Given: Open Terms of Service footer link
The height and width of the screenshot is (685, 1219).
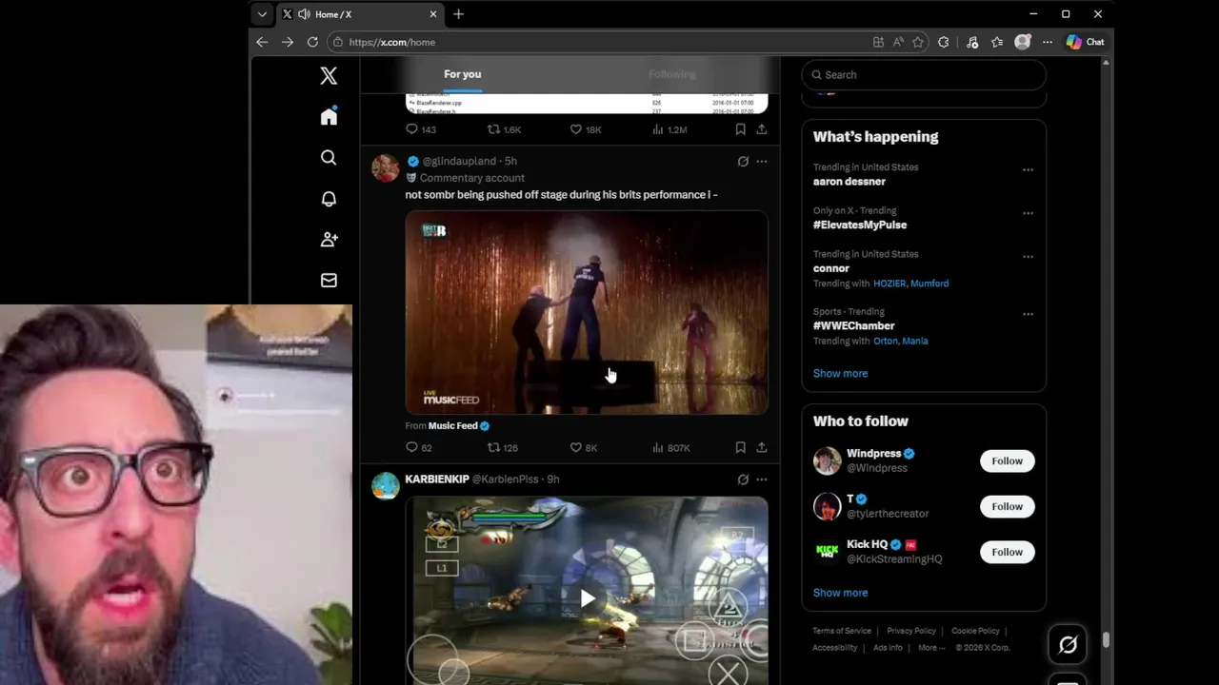Looking at the screenshot, I should 842,631.
